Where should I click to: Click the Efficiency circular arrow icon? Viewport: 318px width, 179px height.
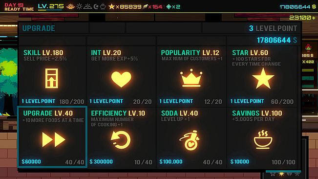coord(121,140)
